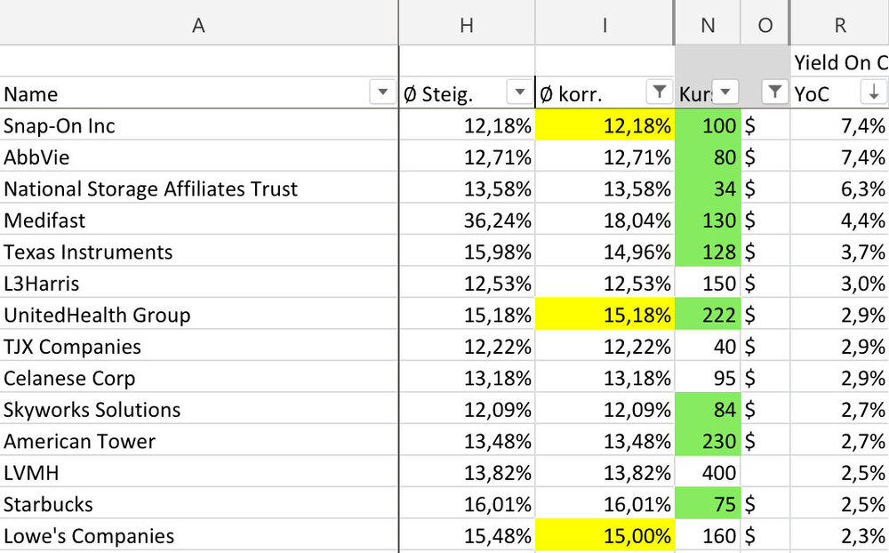Click the green 222 price cell for UnitedHealth
Screen dimensions: 889x553
708,316
